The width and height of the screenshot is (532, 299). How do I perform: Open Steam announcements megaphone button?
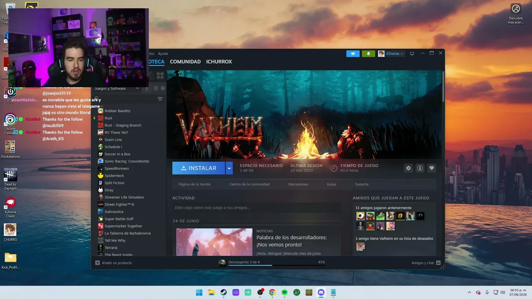tap(353, 54)
